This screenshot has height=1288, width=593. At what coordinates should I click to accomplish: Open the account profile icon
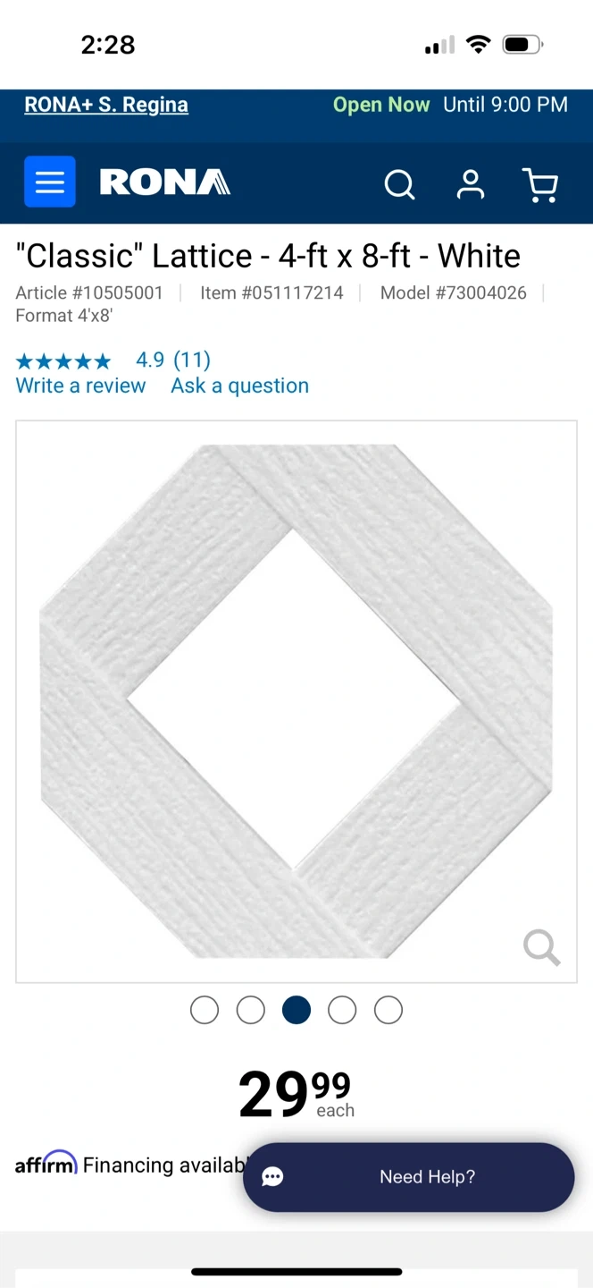471,183
